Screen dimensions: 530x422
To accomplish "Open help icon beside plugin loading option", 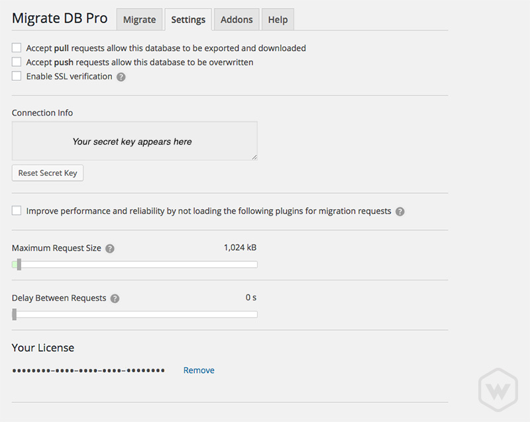I will click(400, 212).
